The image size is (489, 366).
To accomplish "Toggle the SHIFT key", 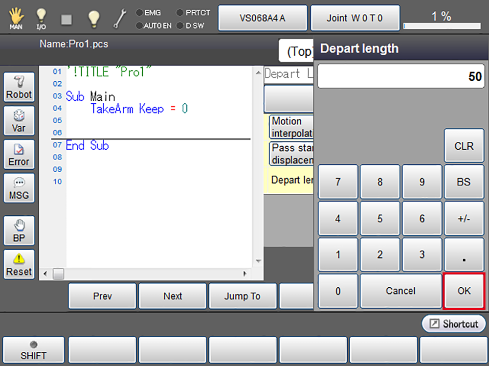I will click(33, 350).
